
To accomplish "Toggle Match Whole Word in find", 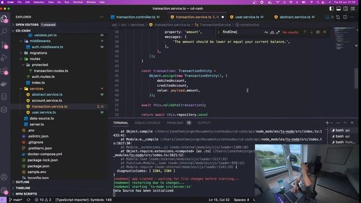I will click(272, 32).
